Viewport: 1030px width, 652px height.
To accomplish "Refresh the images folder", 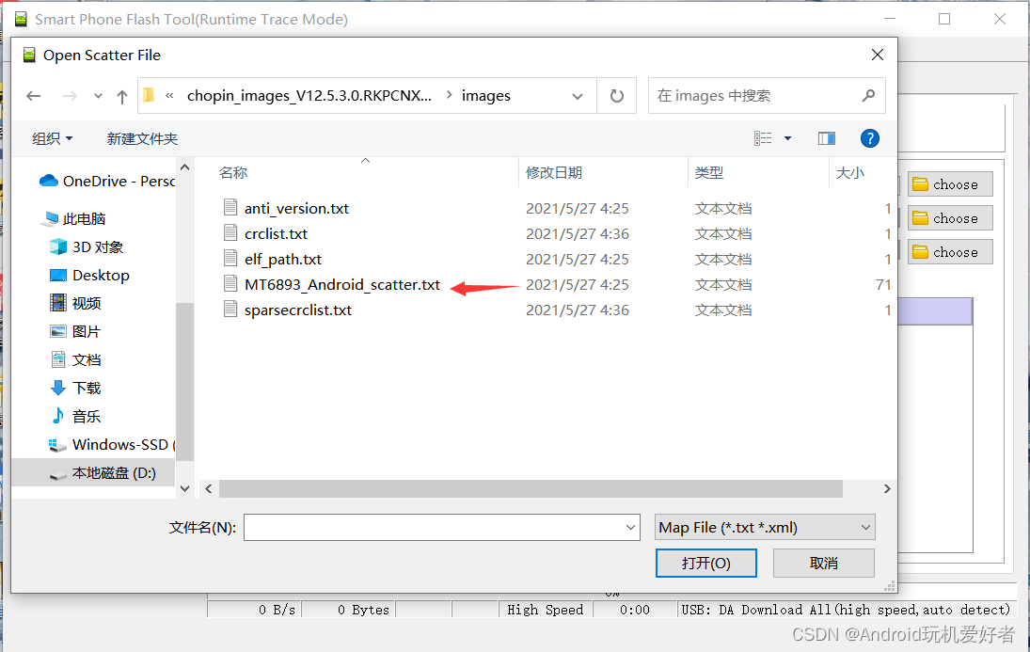I will 616,96.
